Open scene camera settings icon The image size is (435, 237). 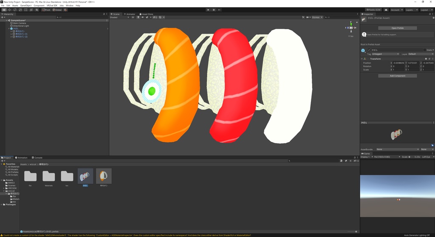pyautogui.click(x=308, y=17)
